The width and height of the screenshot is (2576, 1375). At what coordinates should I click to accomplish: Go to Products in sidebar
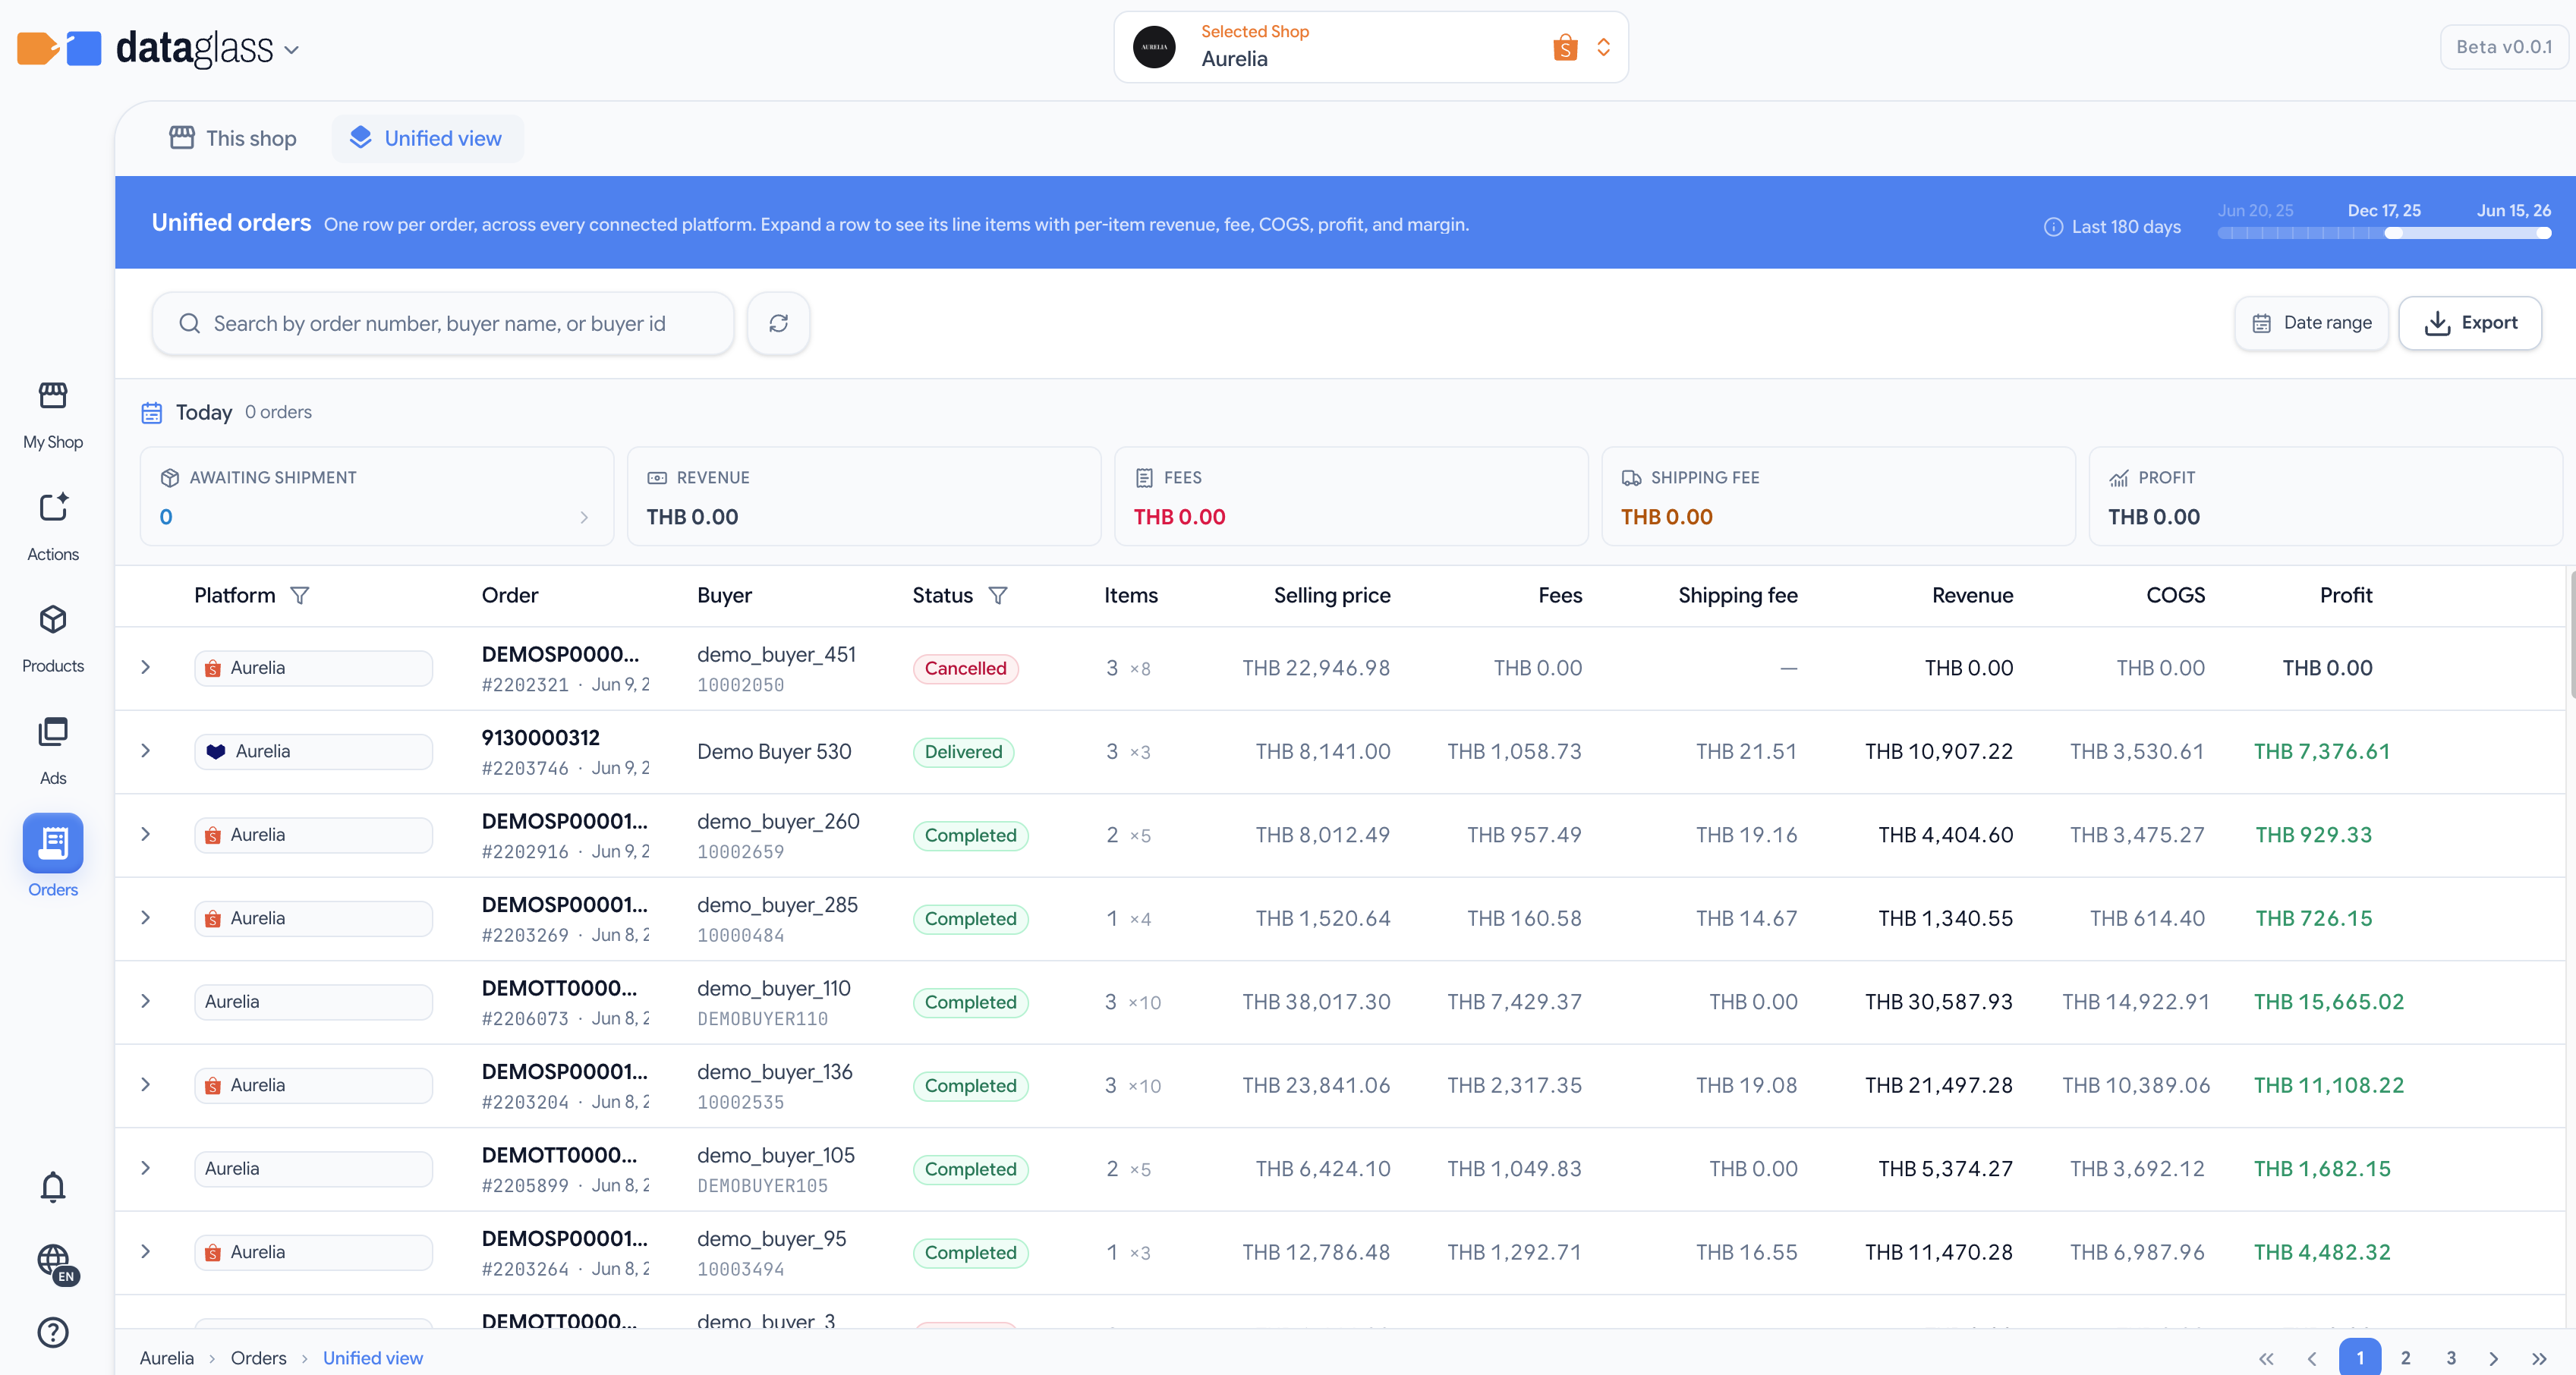pyautogui.click(x=52, y=639)
